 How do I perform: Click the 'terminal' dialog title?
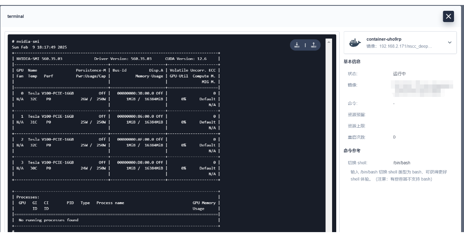(16, 16)
